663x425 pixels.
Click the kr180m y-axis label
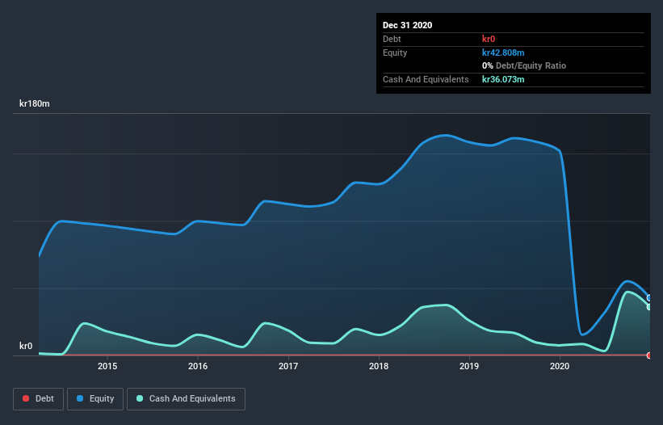point(35,103)
